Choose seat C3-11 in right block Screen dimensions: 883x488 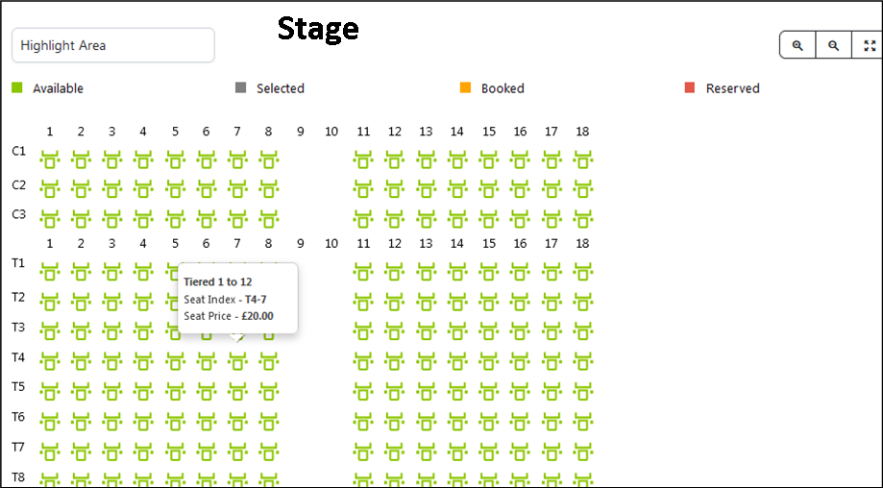[x=363, y=219]
